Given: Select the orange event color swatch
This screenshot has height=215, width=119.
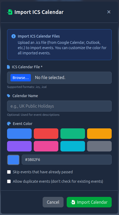Looking at the screenshot, I should click(99, 134).
